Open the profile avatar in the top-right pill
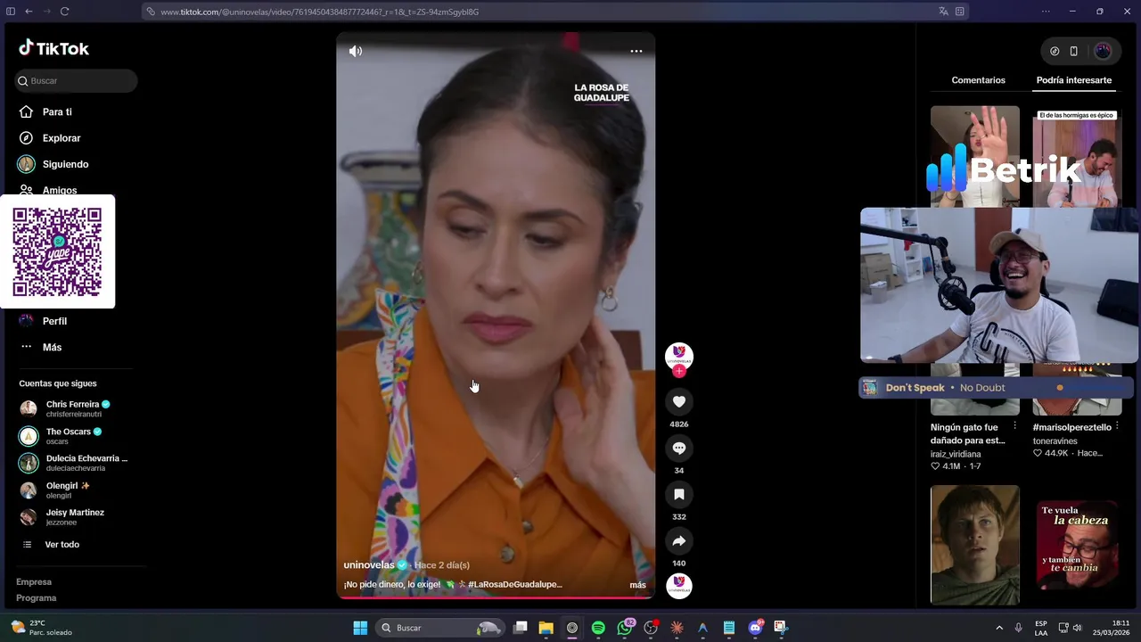The width and height of the screenshot is (1141, 642). pos(1103,51)
